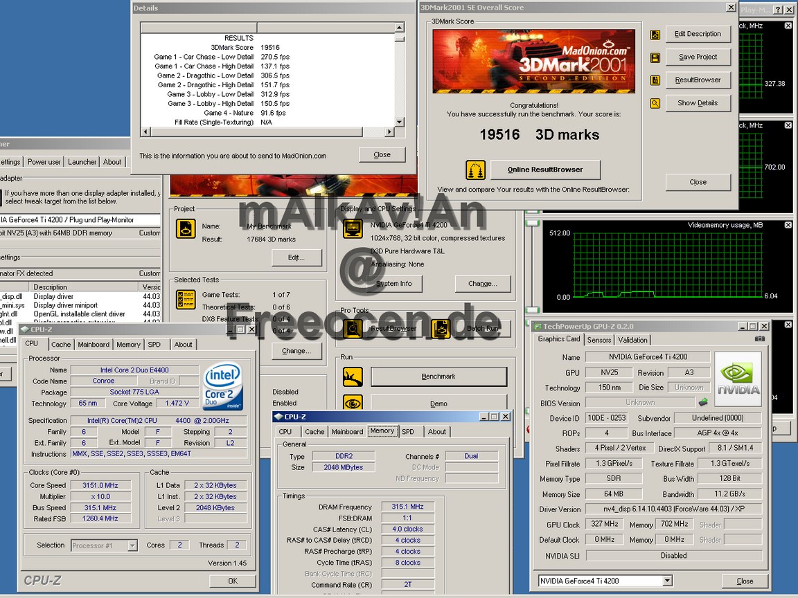
Task: Click the Benchmark run icon
Action: 353,377
